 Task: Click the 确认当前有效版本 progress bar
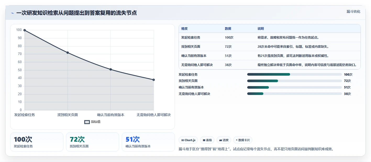click(x=295, y=87)
